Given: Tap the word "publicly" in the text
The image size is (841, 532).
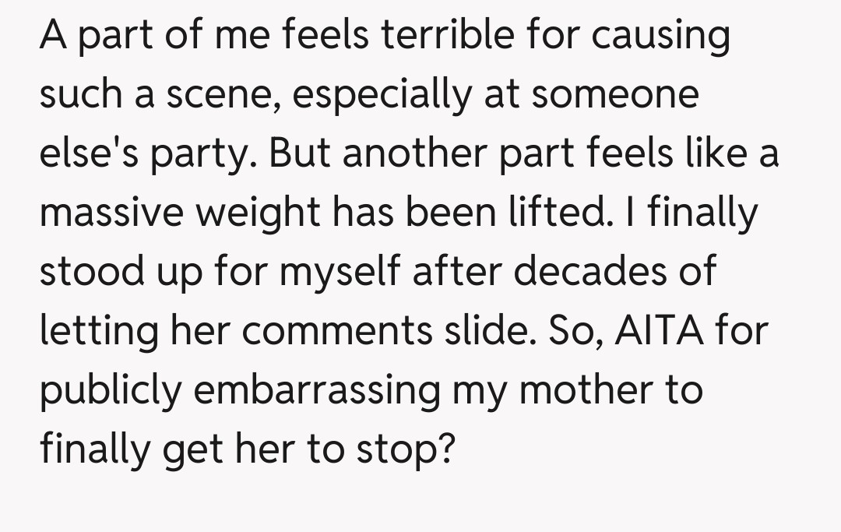Looking at the screenshot, I should click(109, 391).
